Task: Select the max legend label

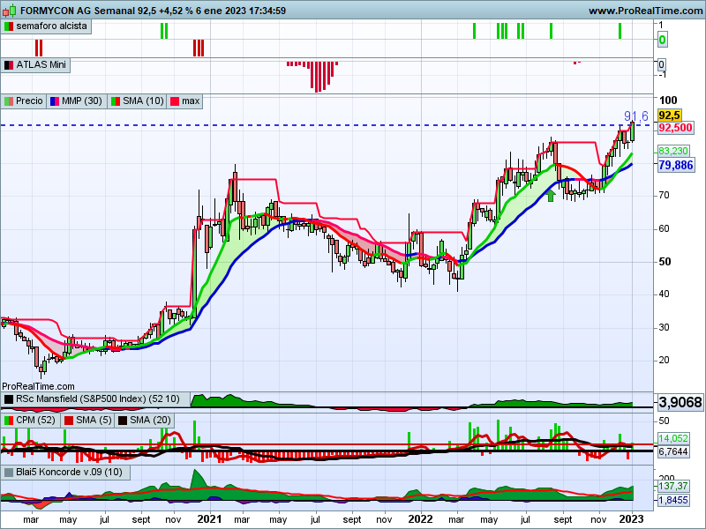Action: coord(191,101)
